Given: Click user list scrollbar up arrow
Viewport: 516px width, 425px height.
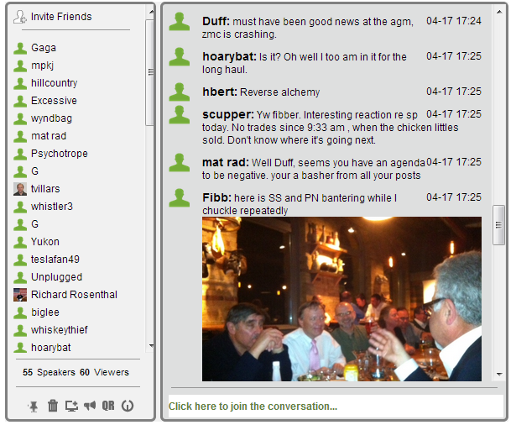Looking at the screenshot, I should click(x=151, y=13).
